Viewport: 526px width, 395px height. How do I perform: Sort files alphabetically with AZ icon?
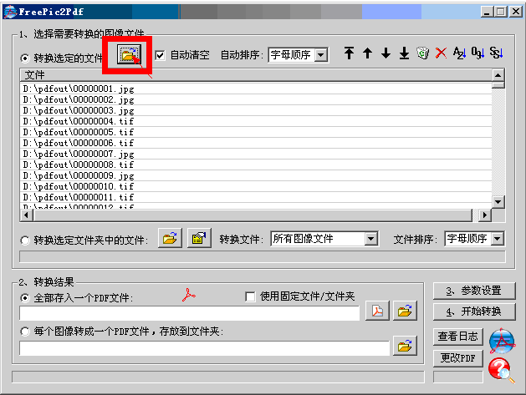[x=459, y=53]
